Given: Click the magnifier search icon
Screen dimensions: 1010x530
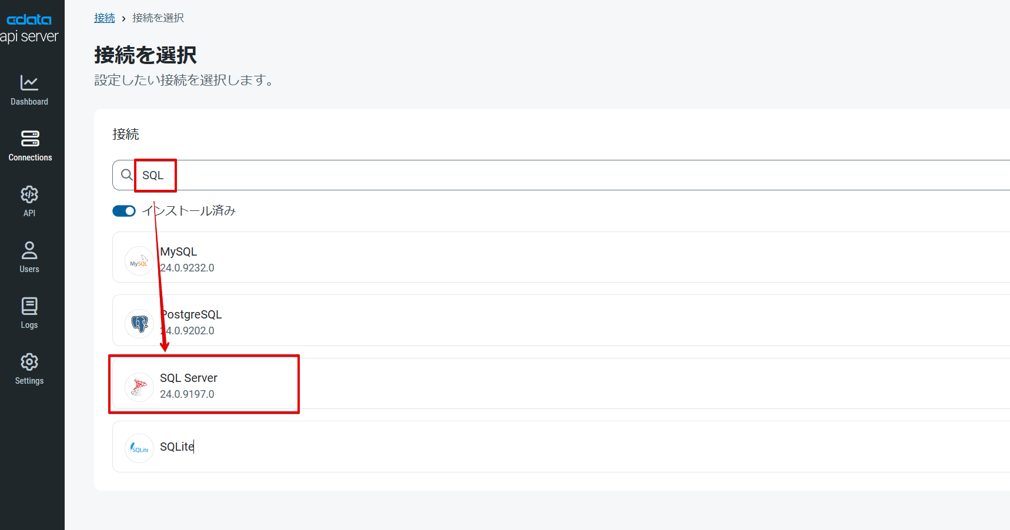Looking at the screenshot, I should click(x=126, y=175).
